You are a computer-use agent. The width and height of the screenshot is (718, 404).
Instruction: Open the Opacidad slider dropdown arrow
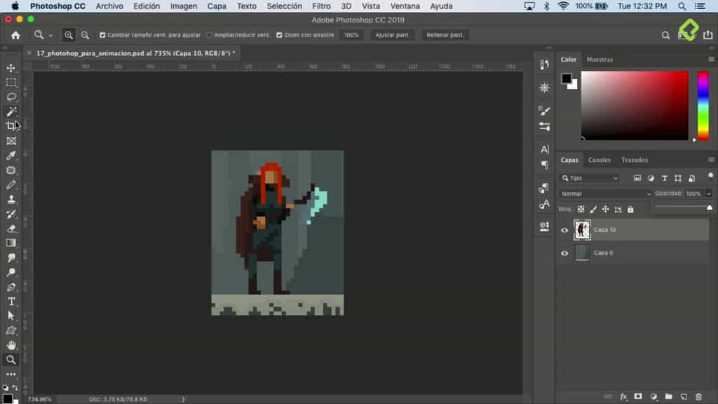point(709,194)
